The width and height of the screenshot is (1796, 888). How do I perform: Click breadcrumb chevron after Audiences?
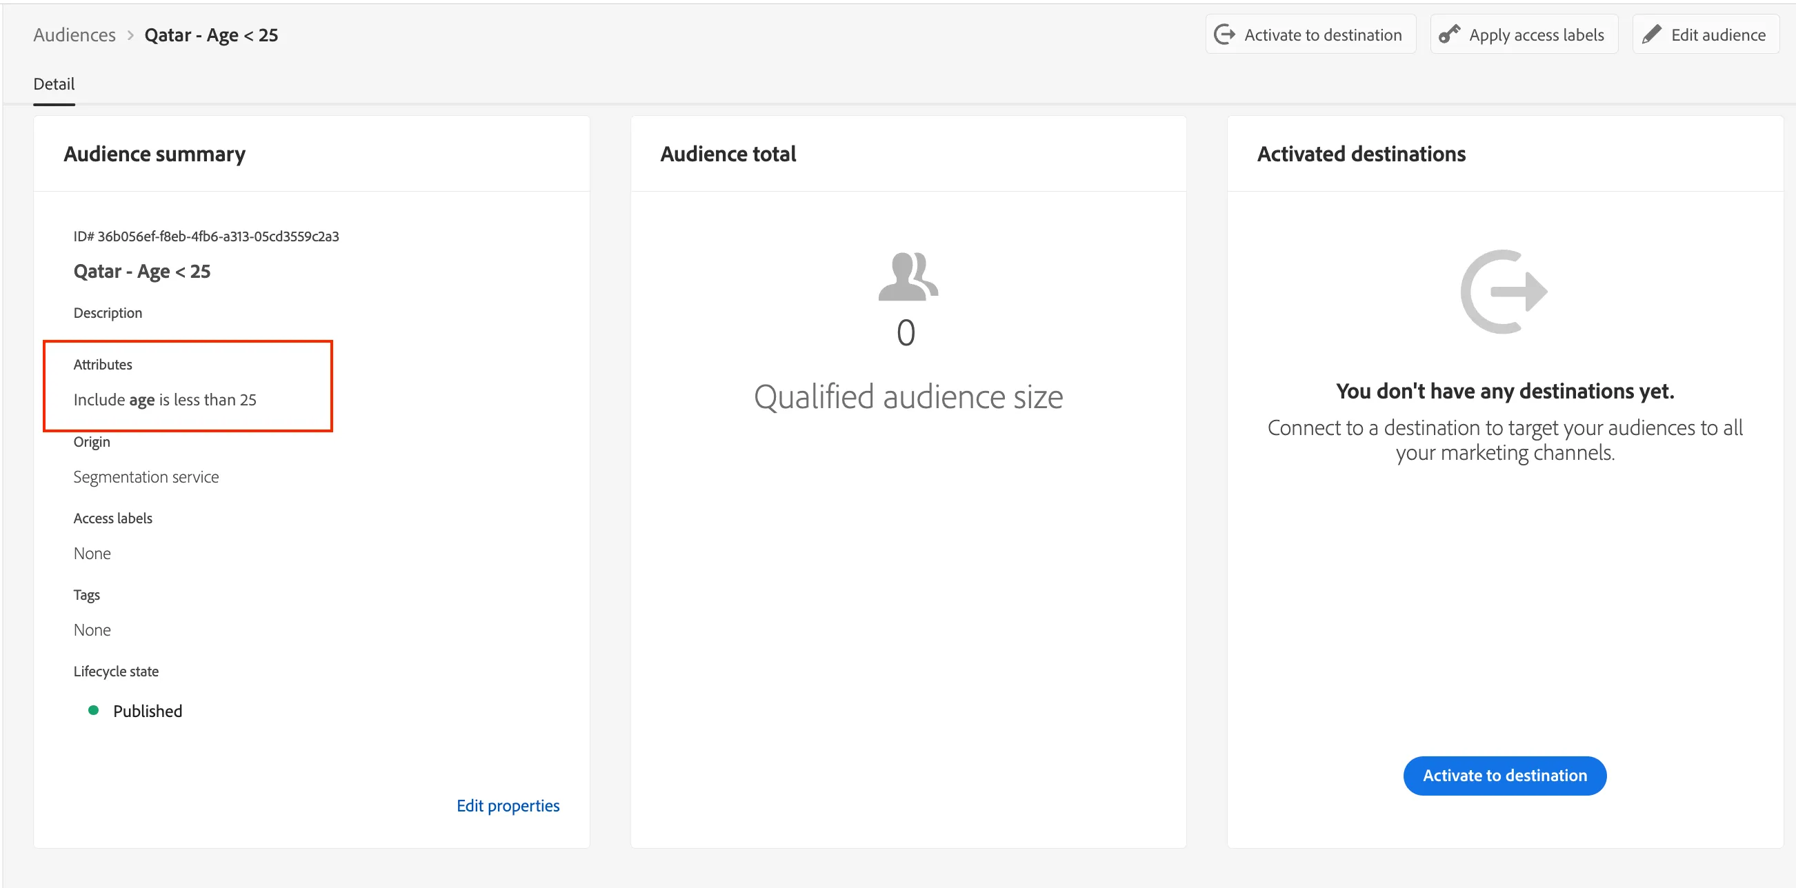click(x=130, y=35)
